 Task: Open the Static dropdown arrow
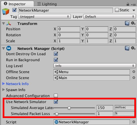click(x=134, y=10)
